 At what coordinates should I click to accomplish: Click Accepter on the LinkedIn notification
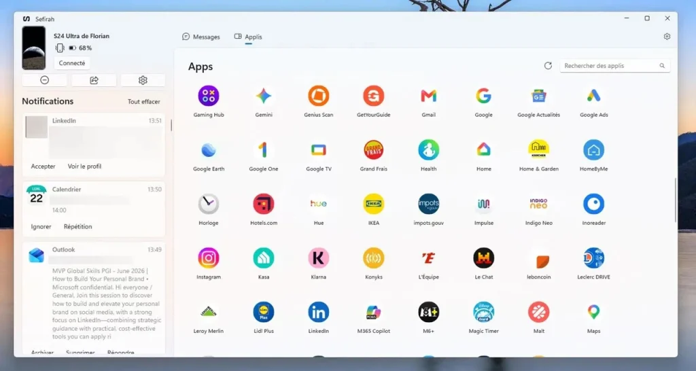point(43,166)
